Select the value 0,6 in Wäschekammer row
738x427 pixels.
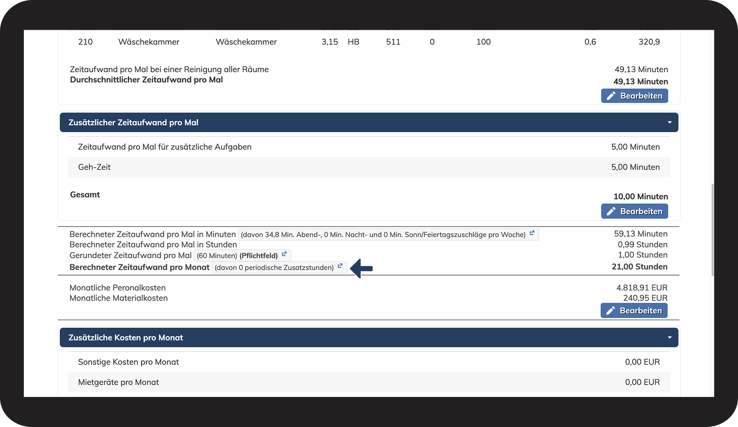tap(590, 42)
